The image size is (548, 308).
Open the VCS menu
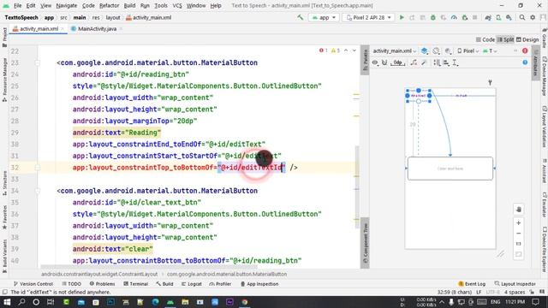click(x=177, y=6)
